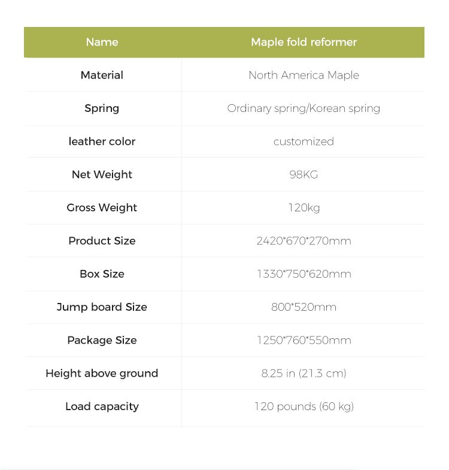Select the 'Material' row label
This screenshot has width=449, height=470.
[x=102, y=75]
